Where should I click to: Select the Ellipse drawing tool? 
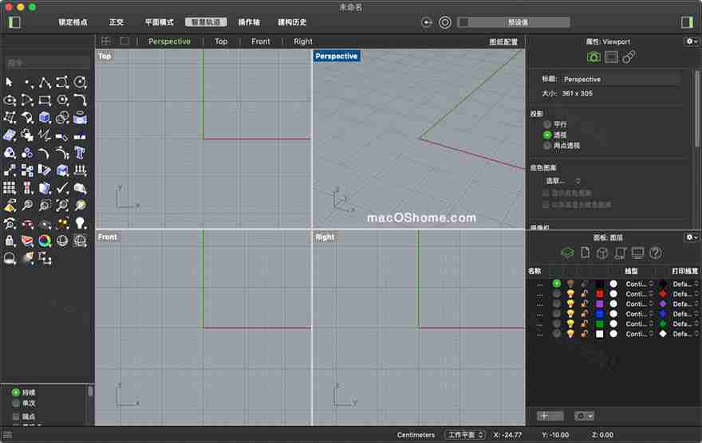tap(10, 100)
